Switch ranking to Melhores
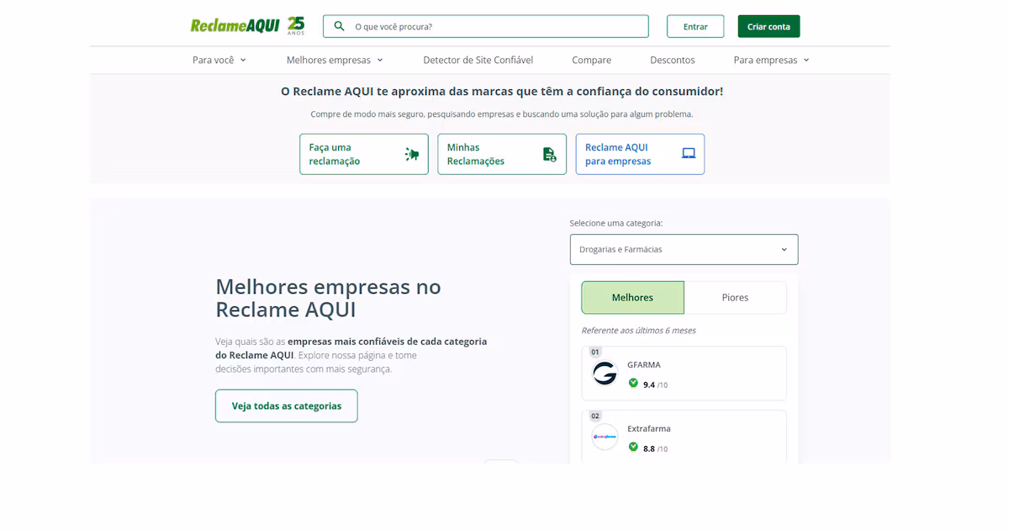1009x530 pixels. (632, 298)
